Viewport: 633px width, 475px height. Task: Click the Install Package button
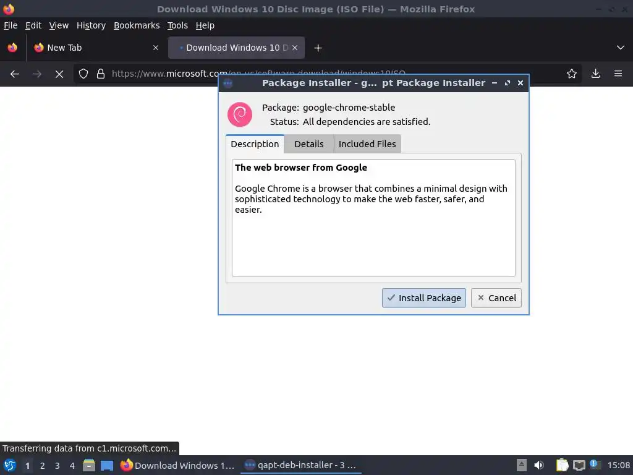[424, 298]
